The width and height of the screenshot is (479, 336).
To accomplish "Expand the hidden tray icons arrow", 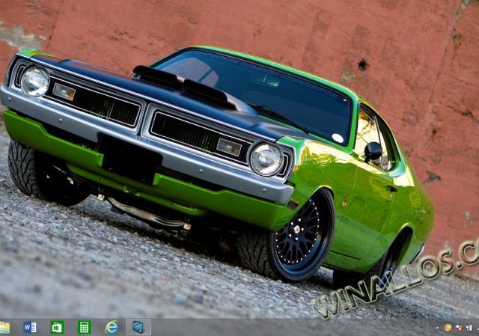I will (x=438, y=327).
